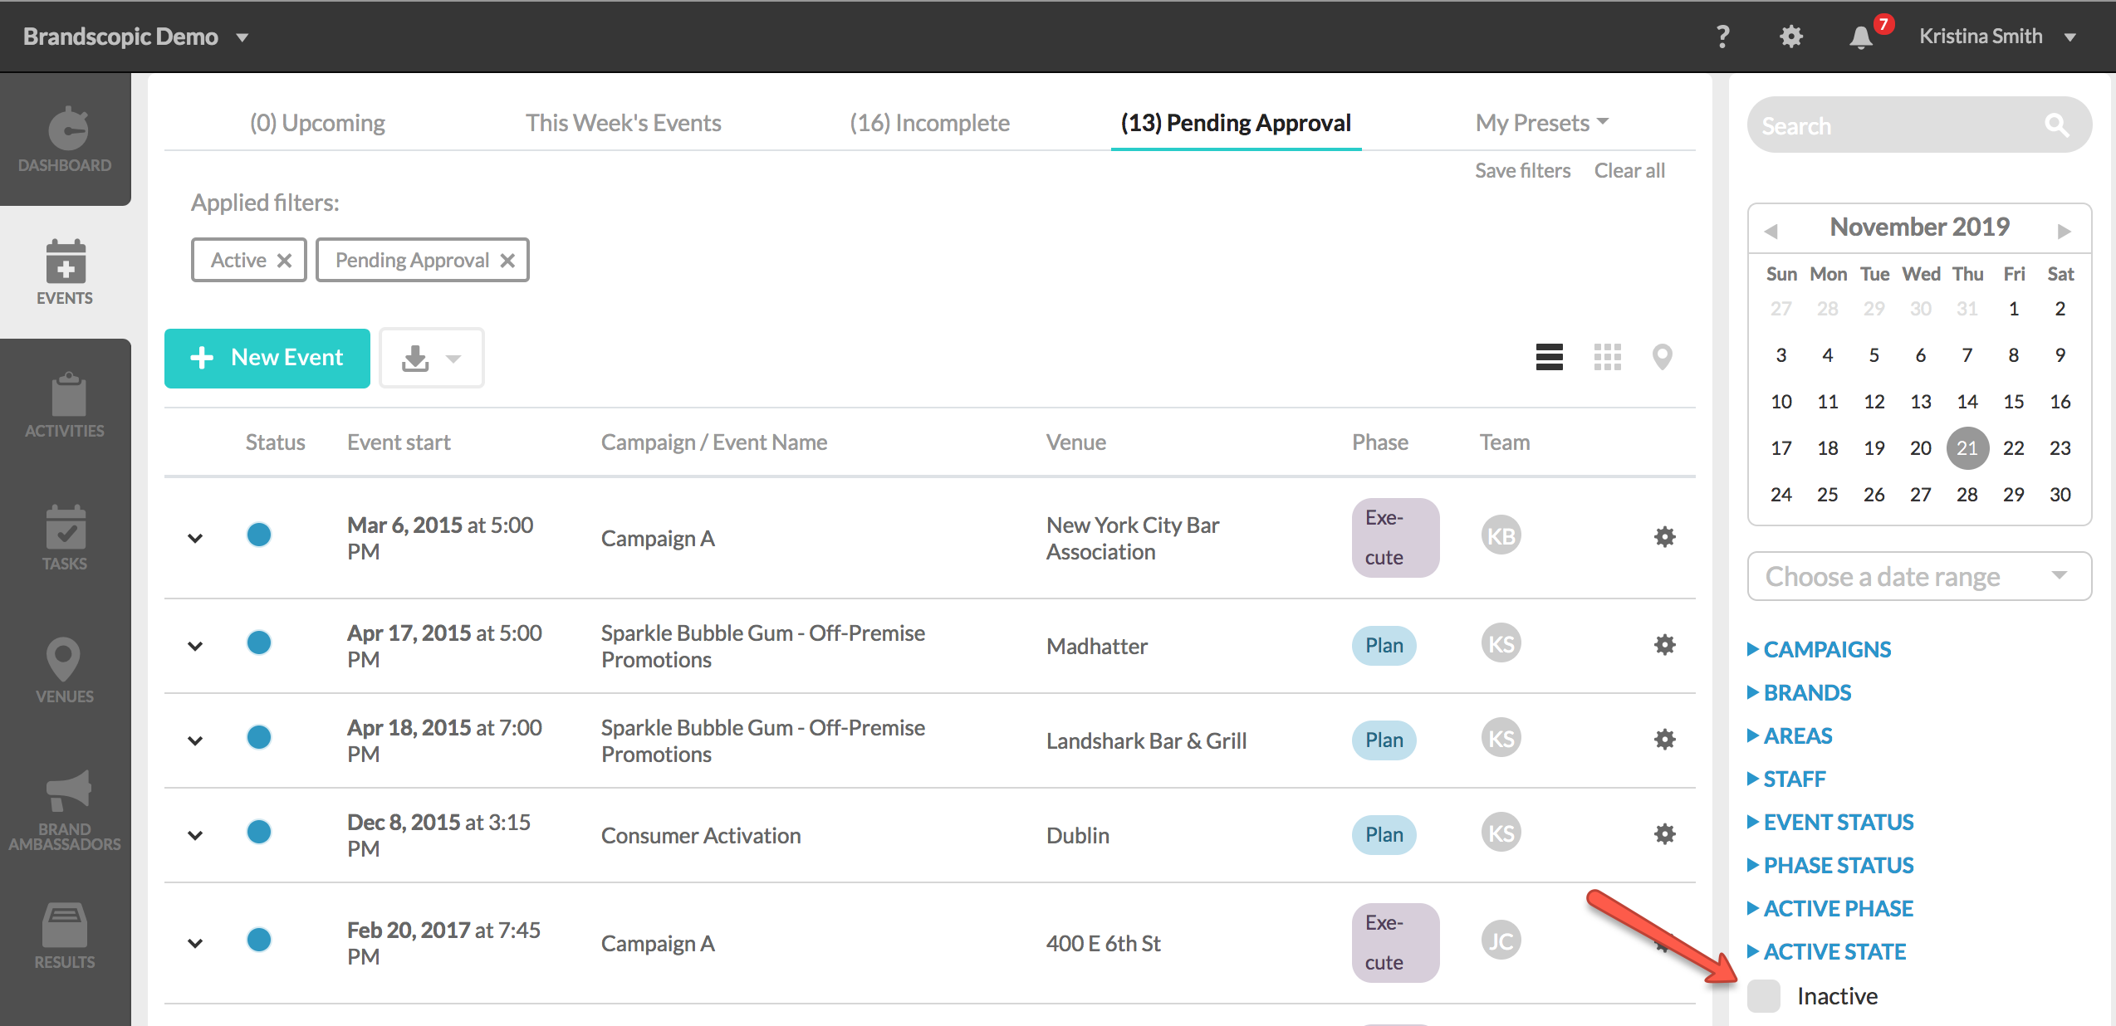Check the Inactive checkbox
The width and height of the screenshot is (2116, 1026).
click(1764, 995)
